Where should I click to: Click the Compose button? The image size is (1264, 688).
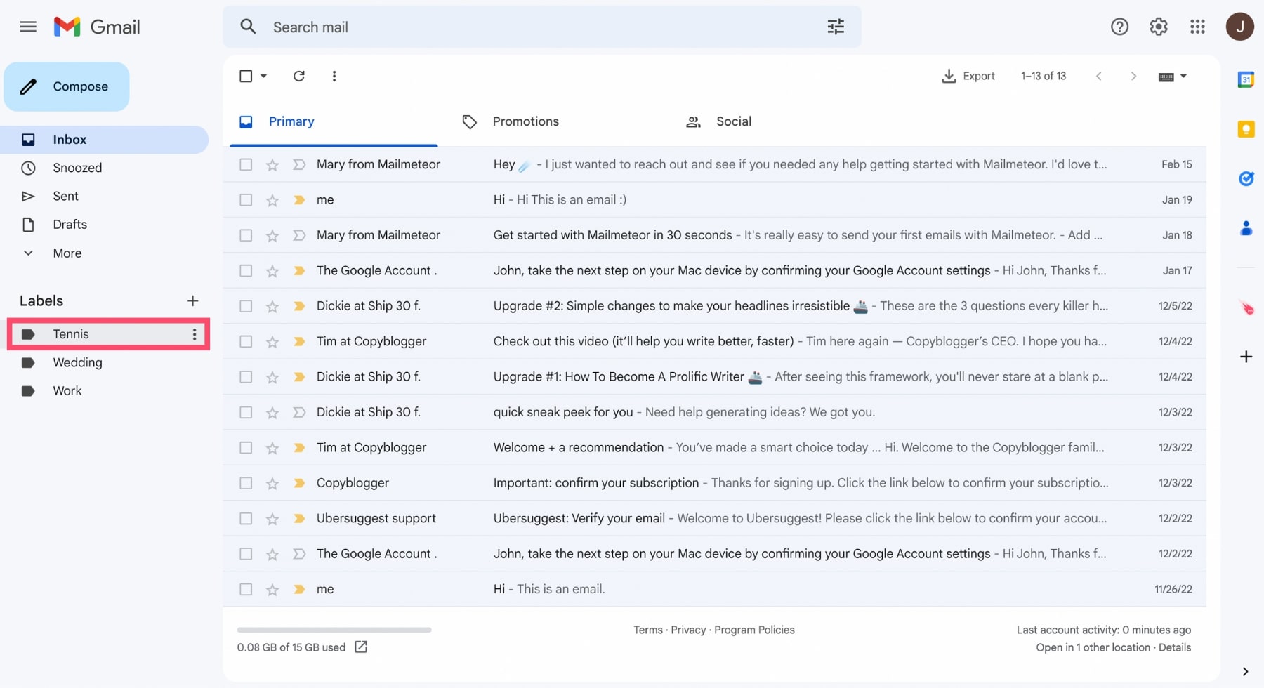click(x=67, y=86)
